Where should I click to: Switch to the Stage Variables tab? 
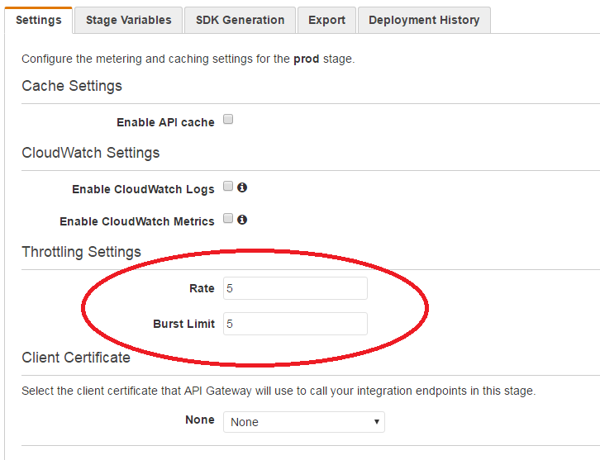pyautogui.click(x=128, y=20)
